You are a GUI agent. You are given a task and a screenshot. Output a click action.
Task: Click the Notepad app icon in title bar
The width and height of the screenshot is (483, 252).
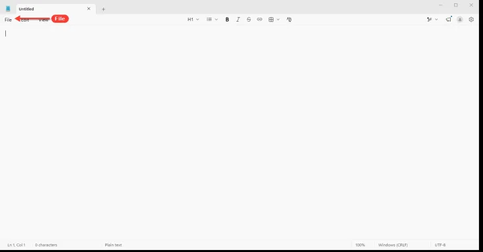[8, 9]
